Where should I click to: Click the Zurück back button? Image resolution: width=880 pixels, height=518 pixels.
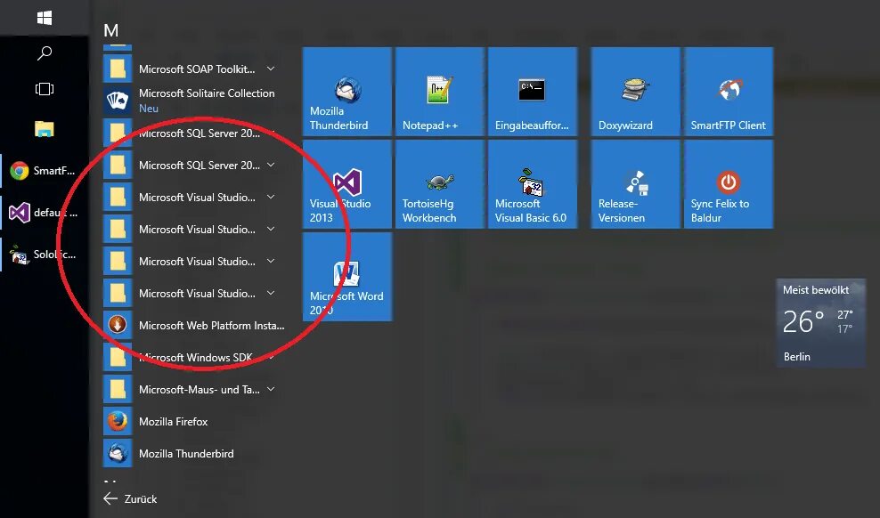click(130, 498)
